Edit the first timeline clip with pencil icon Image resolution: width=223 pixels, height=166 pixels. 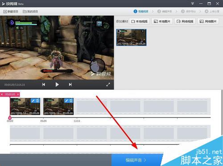33,101
